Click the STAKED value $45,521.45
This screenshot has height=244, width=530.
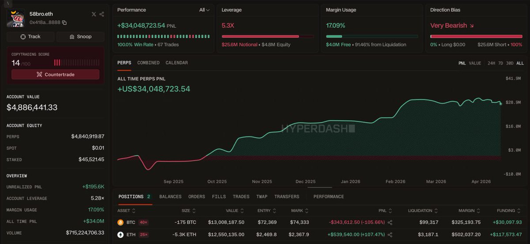click(91, 159)
